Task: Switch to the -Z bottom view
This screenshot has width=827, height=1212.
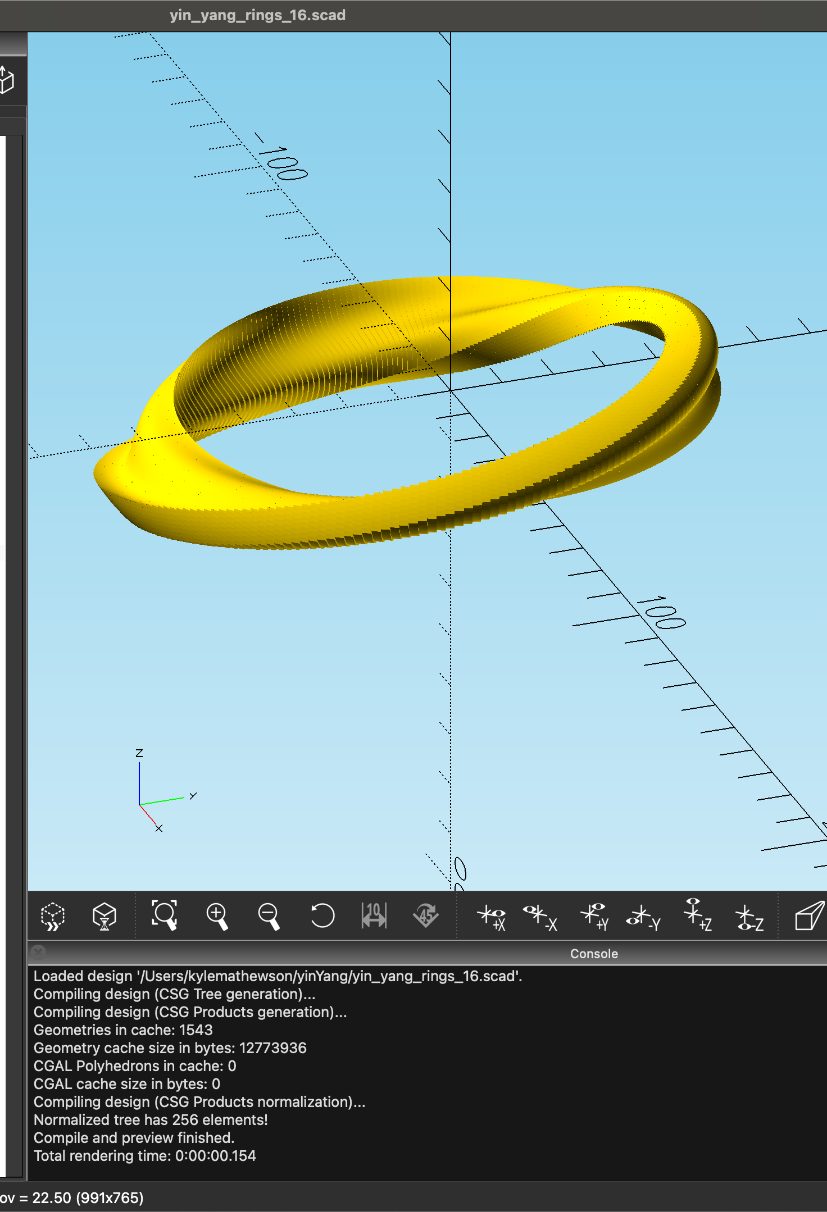Action: pyautogui.click(x=749, y=917)
